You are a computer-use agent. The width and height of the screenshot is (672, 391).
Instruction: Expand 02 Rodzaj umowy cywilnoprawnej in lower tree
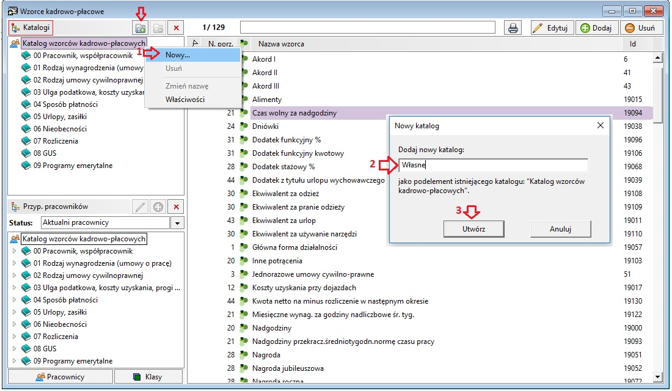coord(14,276)
